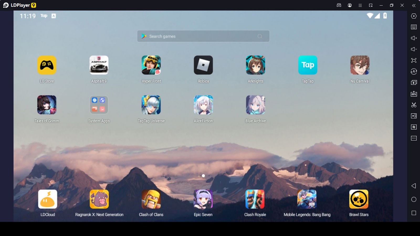Open the shared folder sidebar icon
Screen dimensions: 420x236
point(414,127)
